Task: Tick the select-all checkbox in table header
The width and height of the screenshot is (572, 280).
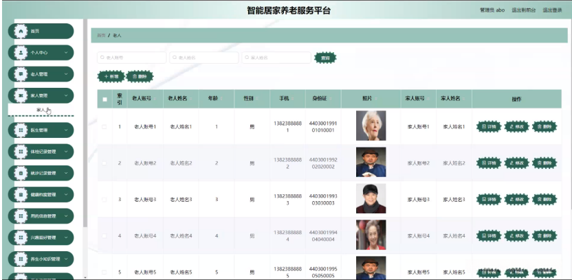Action: coord(104,99)
